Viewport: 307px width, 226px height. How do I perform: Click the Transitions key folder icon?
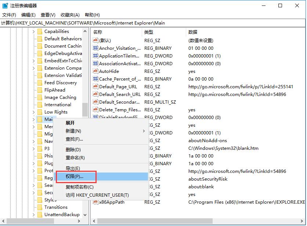(40, 207)
